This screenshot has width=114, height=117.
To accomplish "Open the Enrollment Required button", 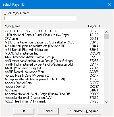I will [84, 111].
